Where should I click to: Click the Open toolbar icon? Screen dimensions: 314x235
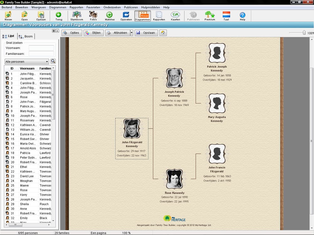point(24,16)
